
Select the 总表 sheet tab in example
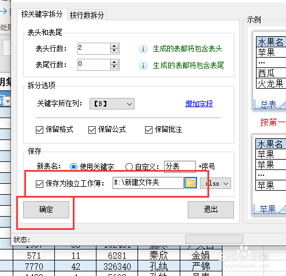[x=268, y=104]
